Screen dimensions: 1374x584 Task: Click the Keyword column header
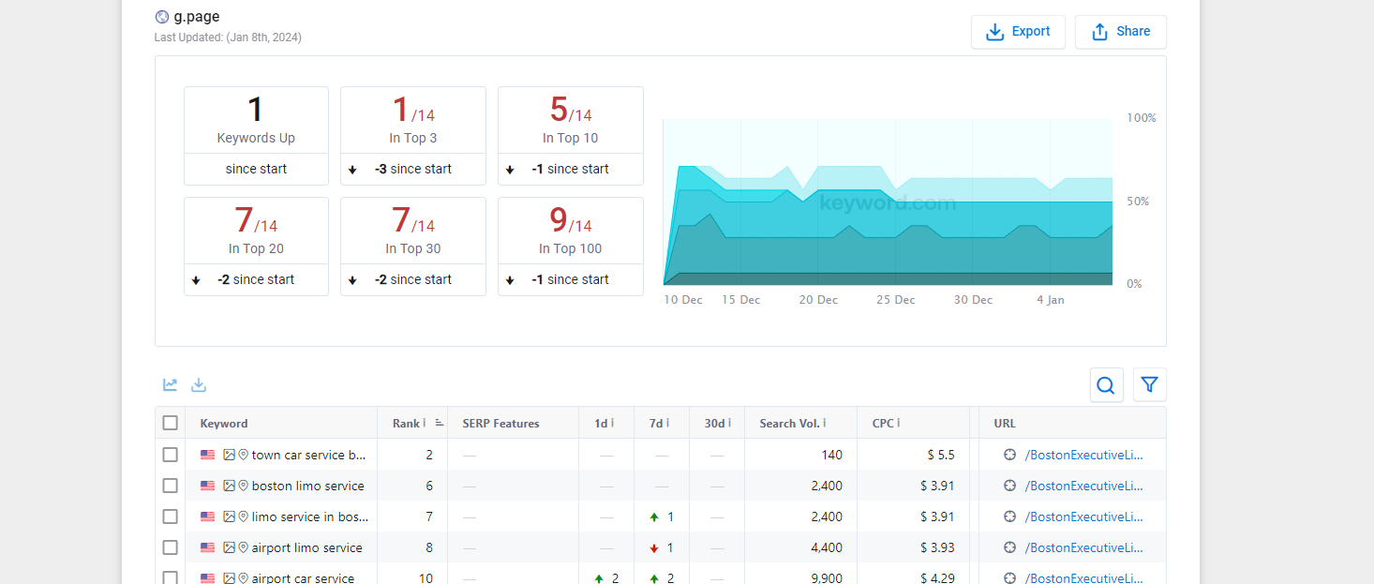[x=224, y=423]
